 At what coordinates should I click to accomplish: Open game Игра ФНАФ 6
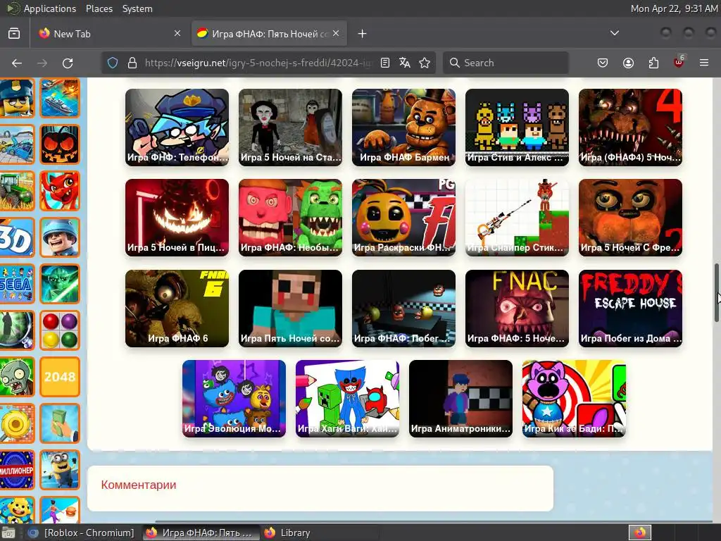[x=177, y=309]
